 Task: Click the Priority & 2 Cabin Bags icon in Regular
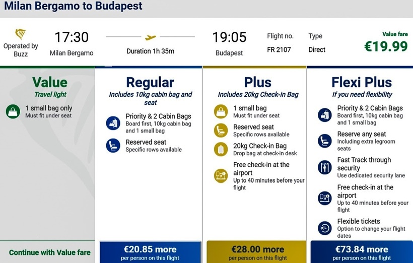click(x=113, y=123)
